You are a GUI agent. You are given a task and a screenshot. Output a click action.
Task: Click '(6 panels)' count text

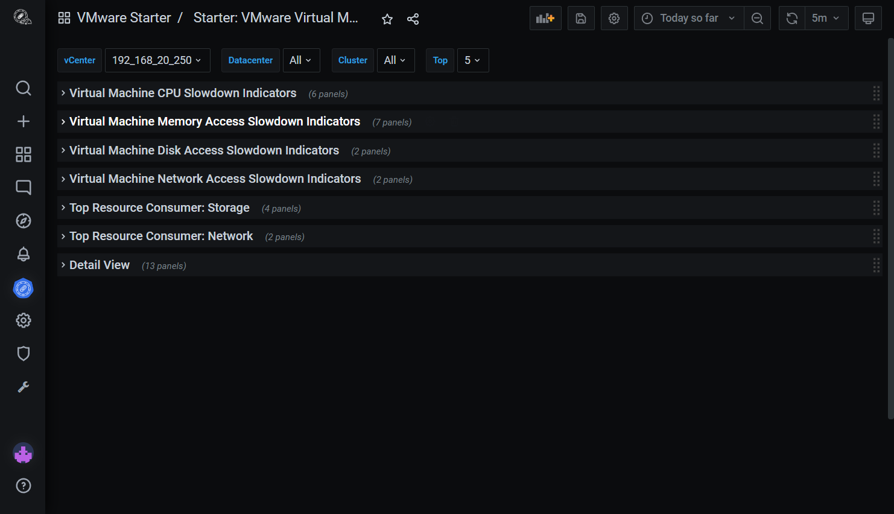[x=328, y=94]
